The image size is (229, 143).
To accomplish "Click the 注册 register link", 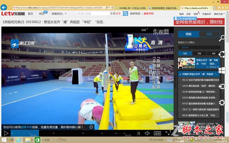I will 188,14.
